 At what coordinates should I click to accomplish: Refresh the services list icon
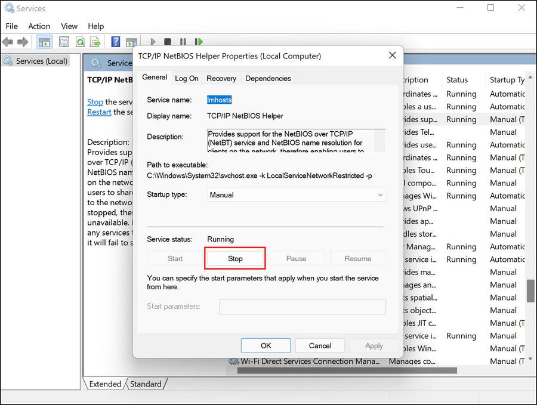click(80, 42)
